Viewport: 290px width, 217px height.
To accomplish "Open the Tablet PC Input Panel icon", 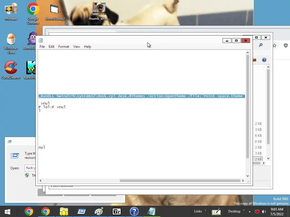I will coord(216,211).
